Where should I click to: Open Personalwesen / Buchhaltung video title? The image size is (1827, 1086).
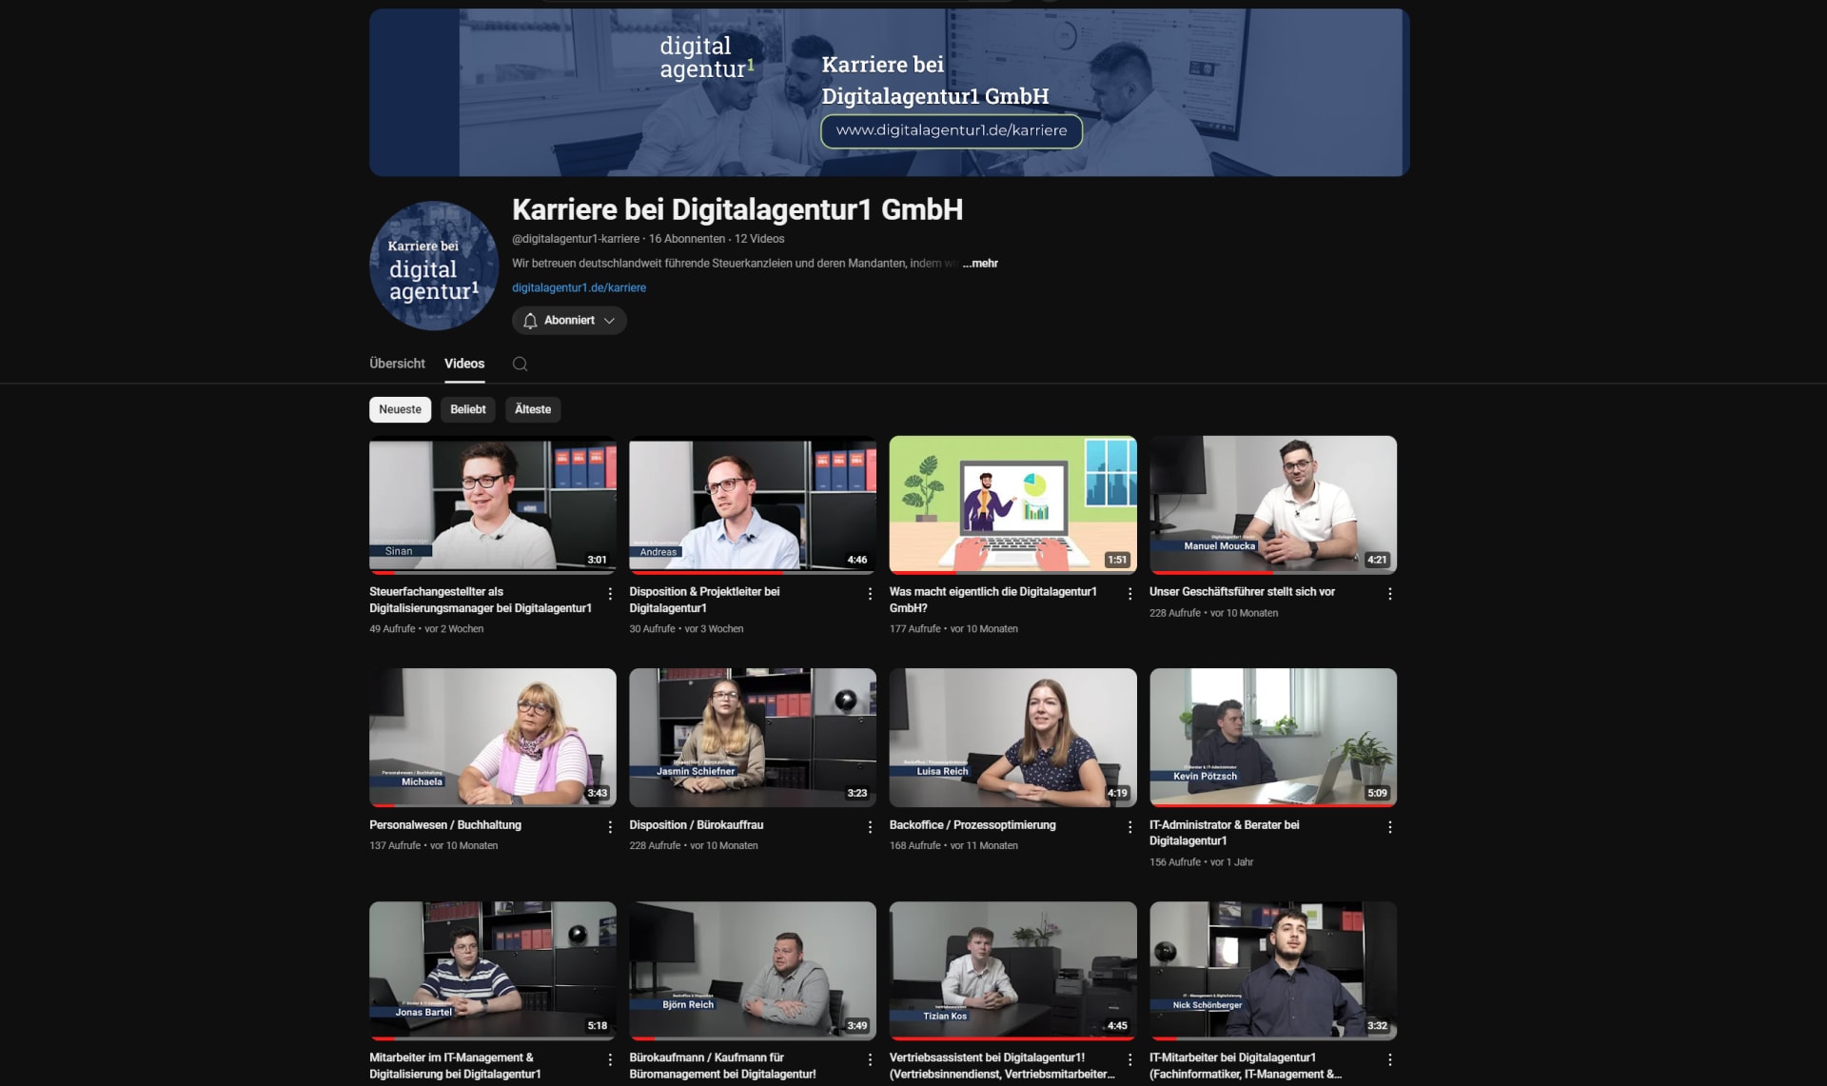[x=445, y=825]
